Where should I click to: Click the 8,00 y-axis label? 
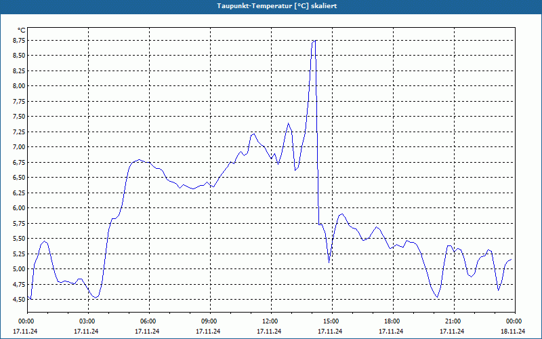coord(20,86)
